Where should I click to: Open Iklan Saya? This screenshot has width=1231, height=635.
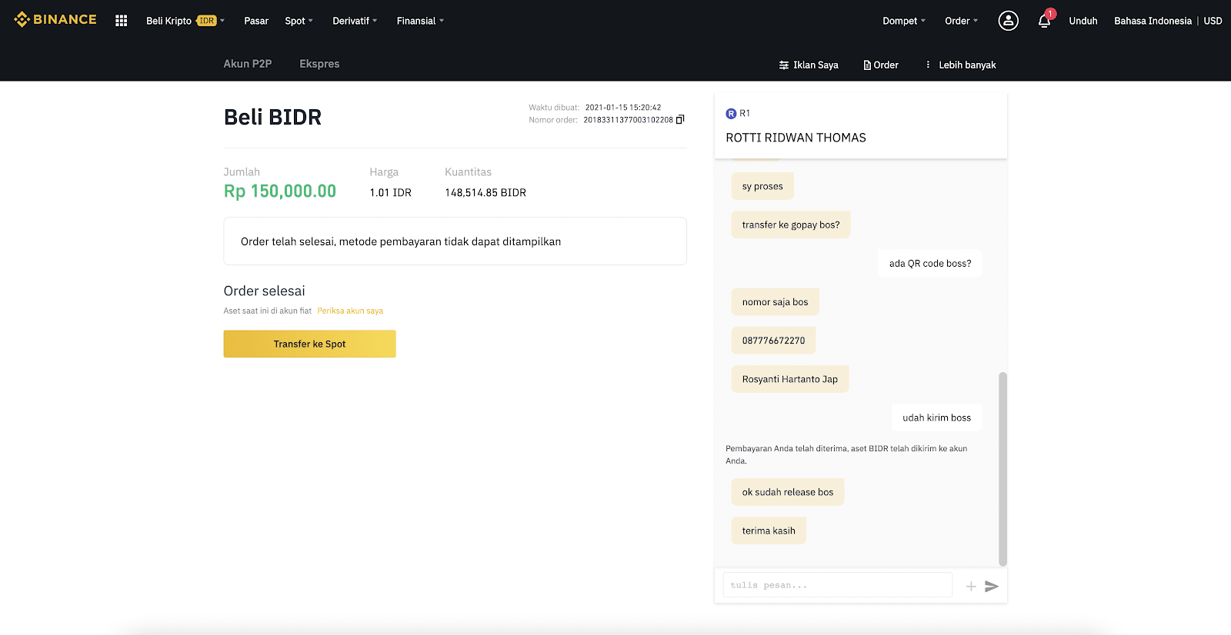click(x=809, y=65)
